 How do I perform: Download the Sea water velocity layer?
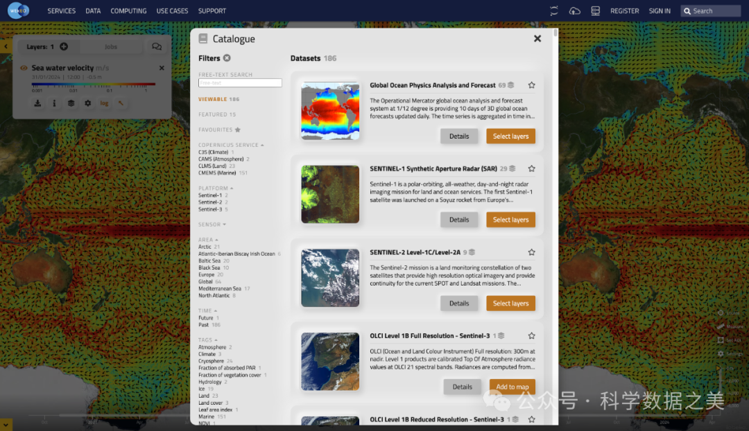pyautogui.click(x=37, y=103)
